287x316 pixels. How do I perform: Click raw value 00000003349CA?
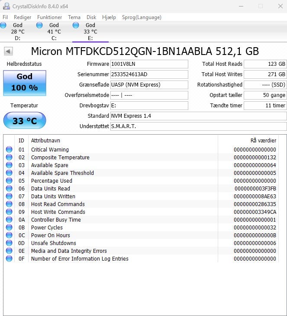coord(255,212)
